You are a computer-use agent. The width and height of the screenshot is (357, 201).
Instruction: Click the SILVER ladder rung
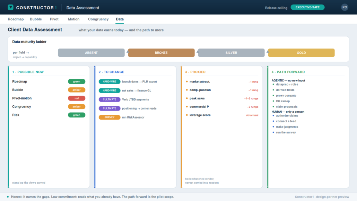(x=231, y=53)
